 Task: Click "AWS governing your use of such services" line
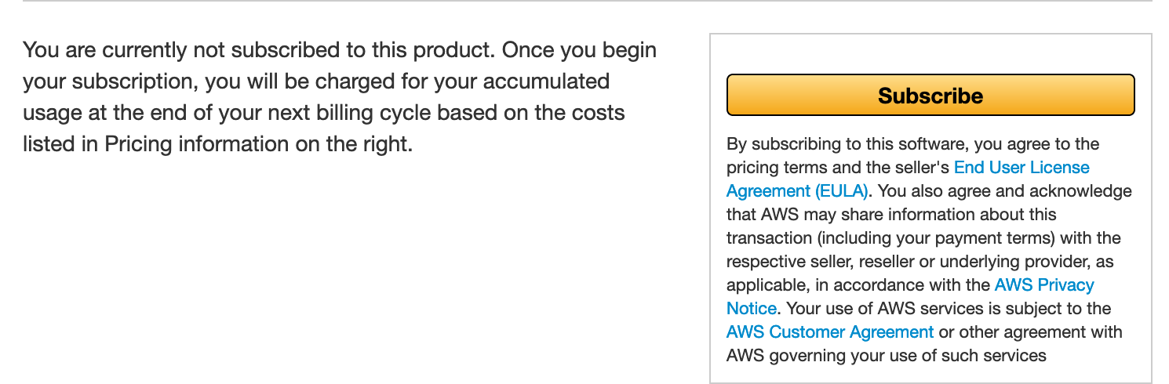point(887,356)
